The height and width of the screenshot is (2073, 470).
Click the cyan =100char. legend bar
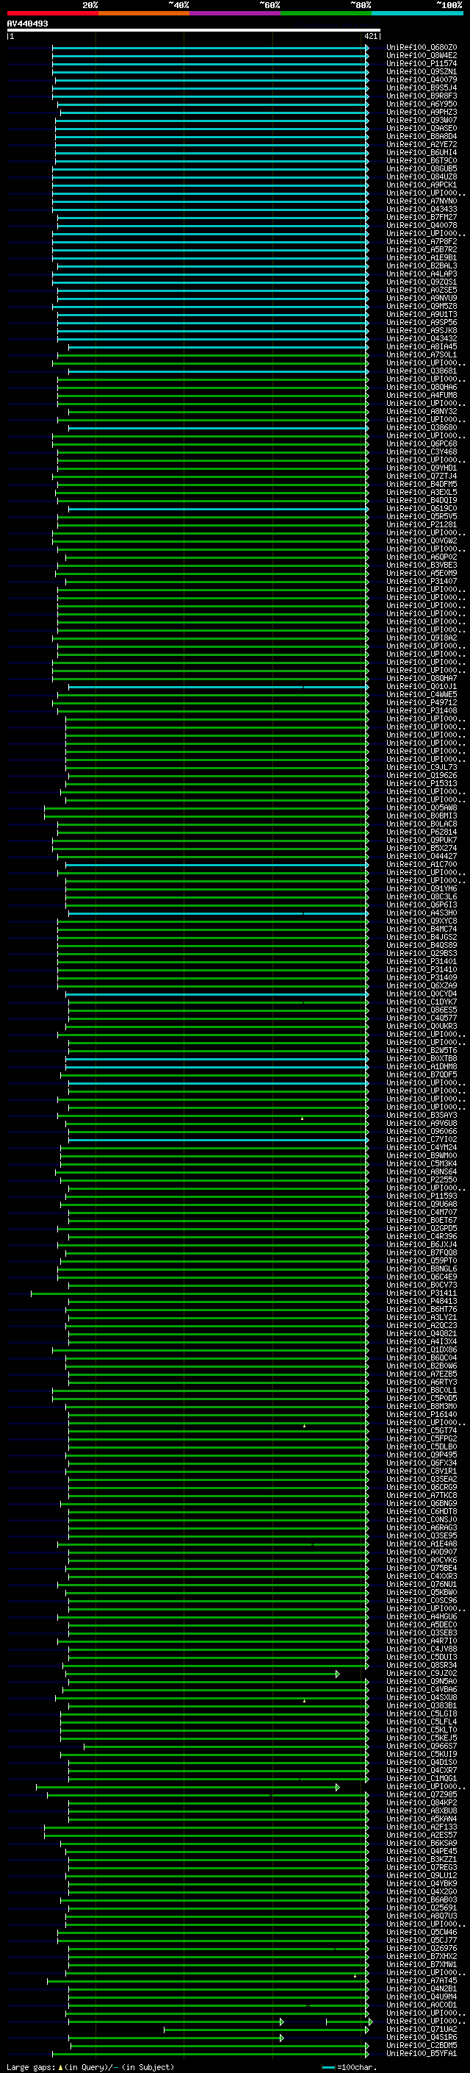pyautogui.click(x=328, y=2067)
